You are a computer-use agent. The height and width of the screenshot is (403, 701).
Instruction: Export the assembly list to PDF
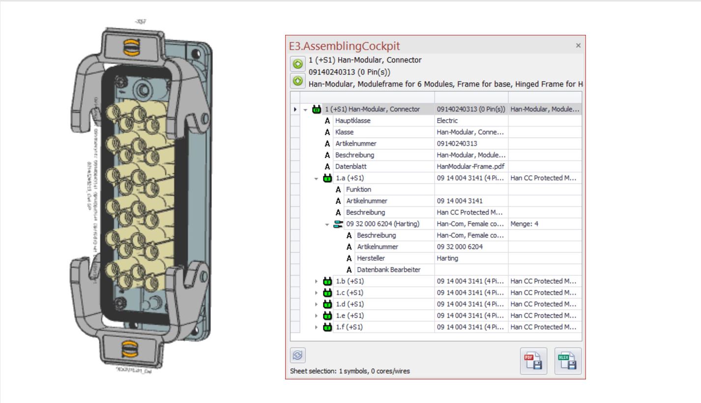[533, 360]
